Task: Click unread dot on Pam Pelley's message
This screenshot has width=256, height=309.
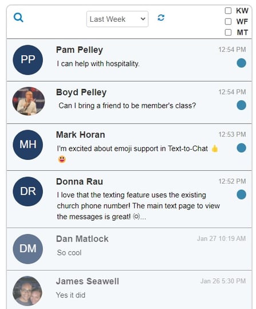Action: tap(241, 63)
